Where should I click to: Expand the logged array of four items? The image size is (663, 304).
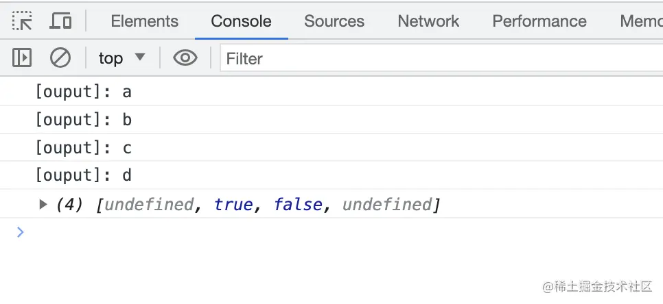click(x=43, y=204)
